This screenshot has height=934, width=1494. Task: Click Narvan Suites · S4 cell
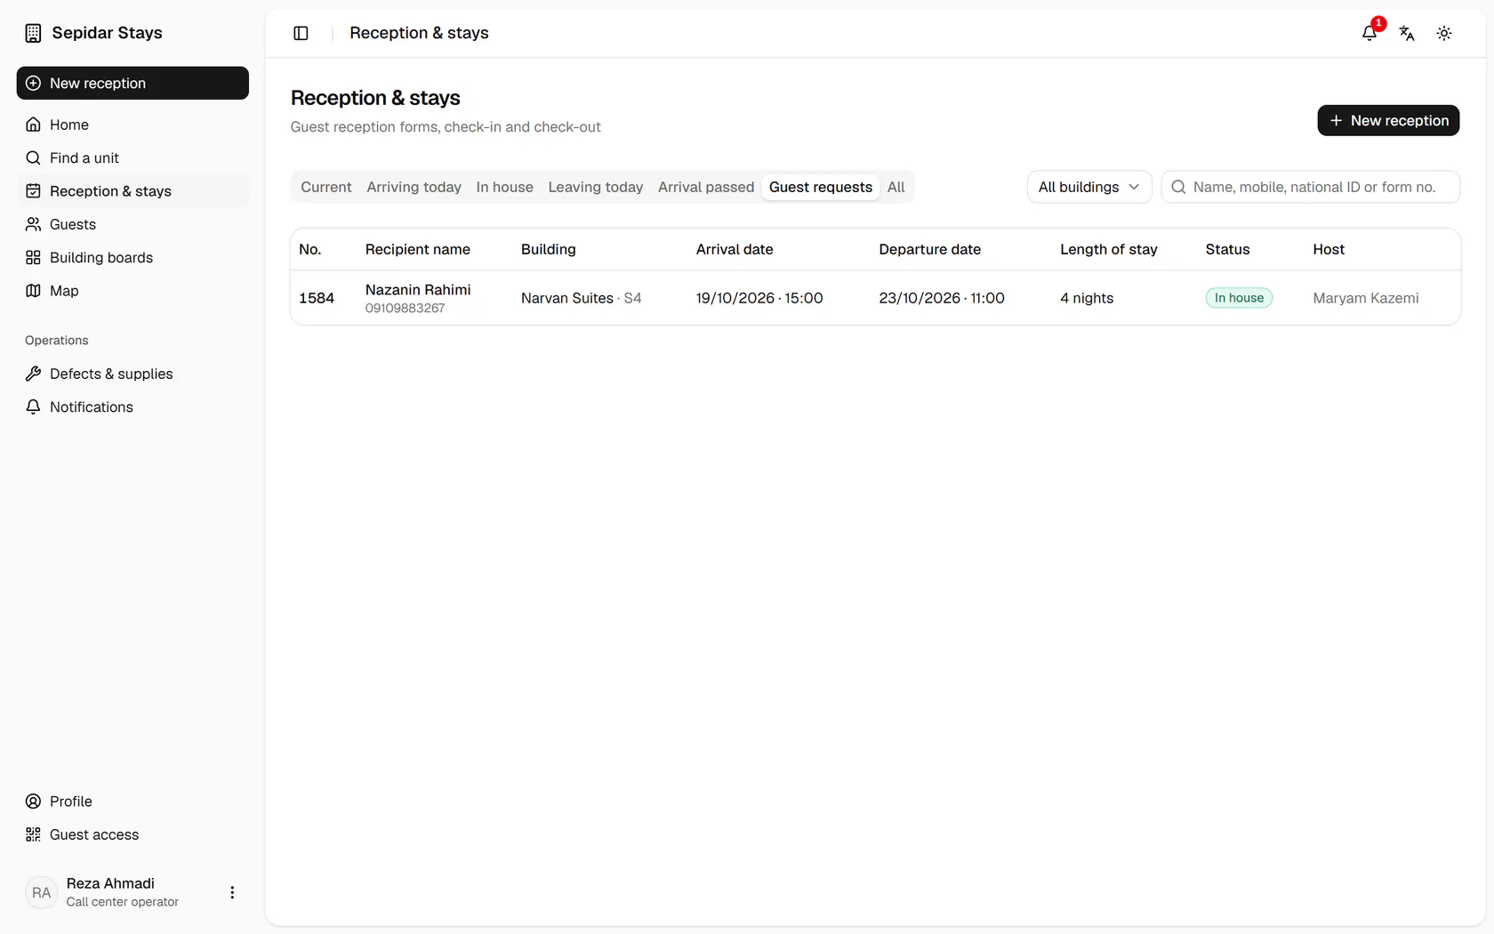[x=581, y=298]
